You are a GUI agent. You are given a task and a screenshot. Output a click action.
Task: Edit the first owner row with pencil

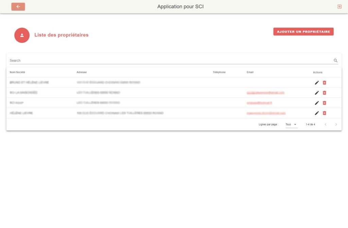(x=317, y=83)
